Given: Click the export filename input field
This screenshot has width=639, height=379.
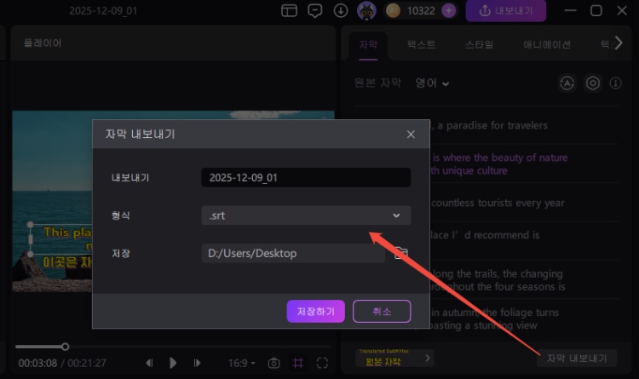Looking at the screenshot, I should [x=306, y=177].
